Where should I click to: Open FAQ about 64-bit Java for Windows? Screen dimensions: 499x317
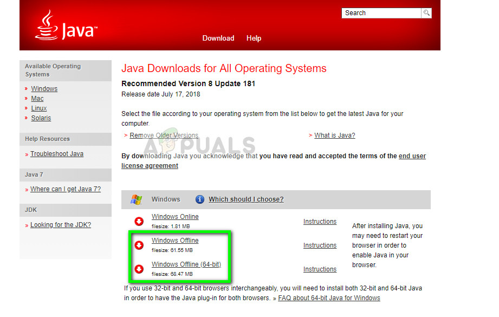329,298
